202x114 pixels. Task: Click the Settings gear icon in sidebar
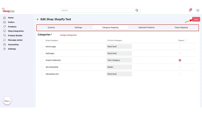point(5,49)
